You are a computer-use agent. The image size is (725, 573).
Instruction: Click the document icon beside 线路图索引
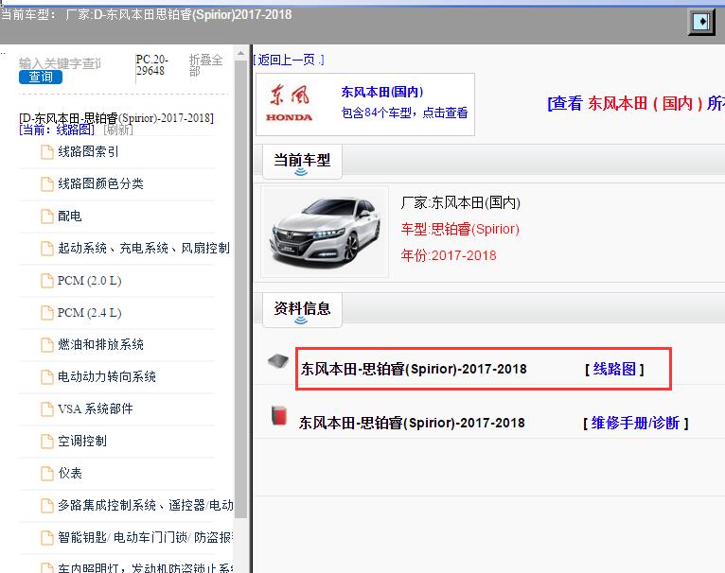(46, 152)
